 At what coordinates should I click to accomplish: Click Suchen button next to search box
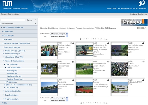pos(30,20)
